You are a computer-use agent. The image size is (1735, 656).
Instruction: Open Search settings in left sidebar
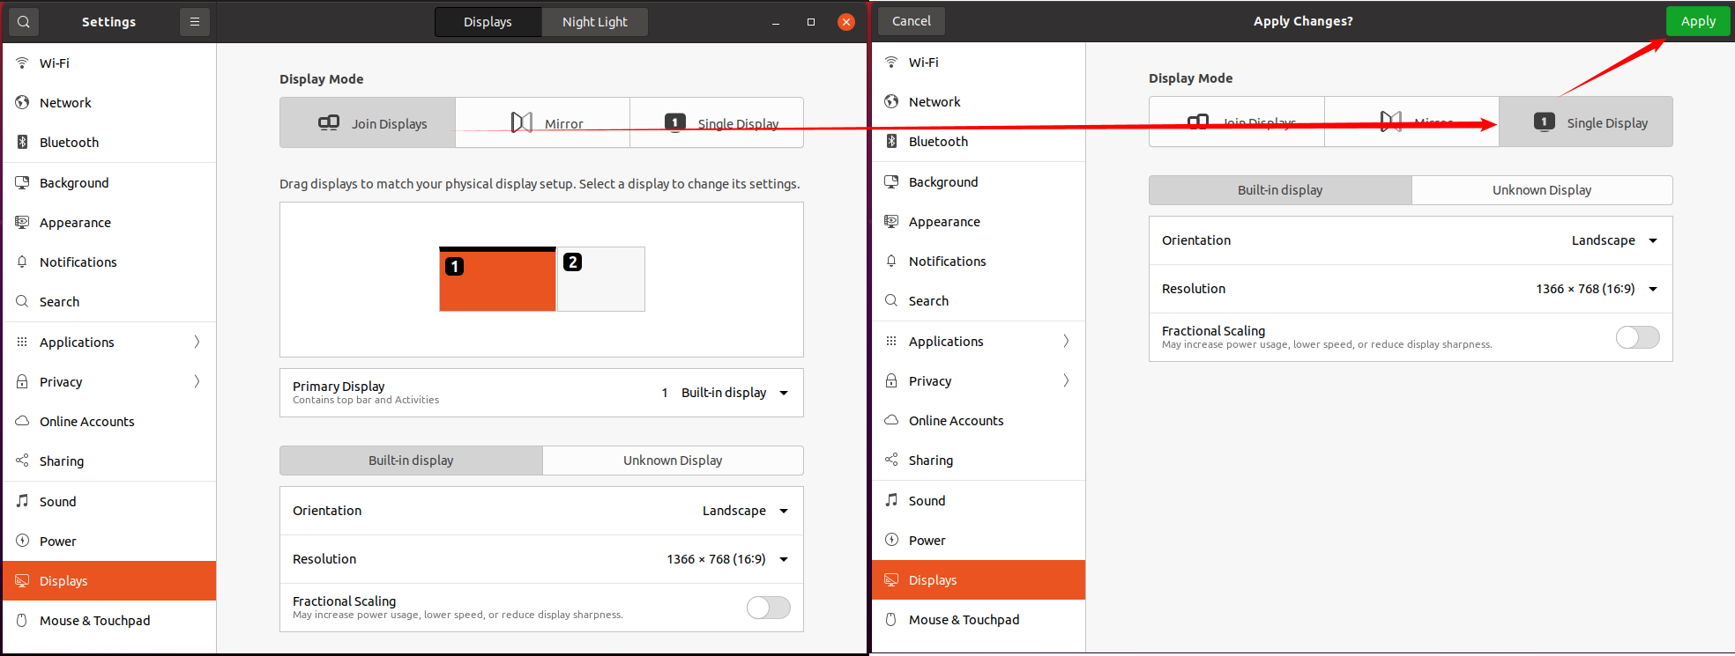pyautogui.click(x=109, y=302)
